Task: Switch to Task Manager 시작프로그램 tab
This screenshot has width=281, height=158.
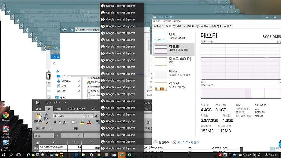Action: point(191,26)
